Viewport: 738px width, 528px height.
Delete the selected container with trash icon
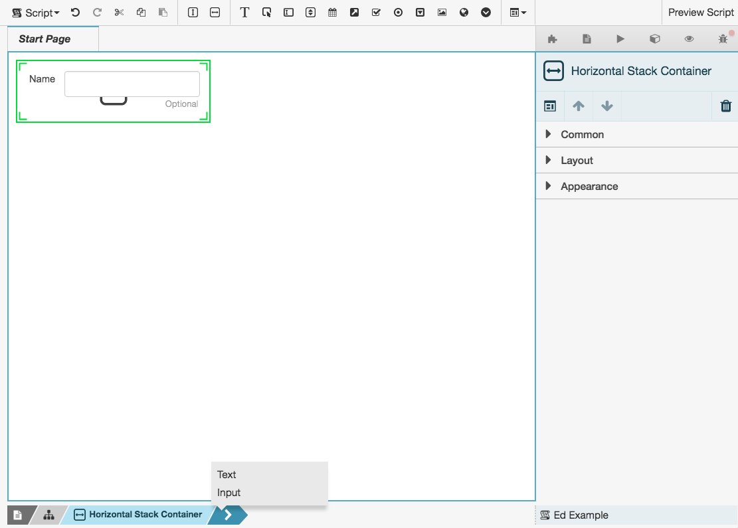click(x=725, y=106)
